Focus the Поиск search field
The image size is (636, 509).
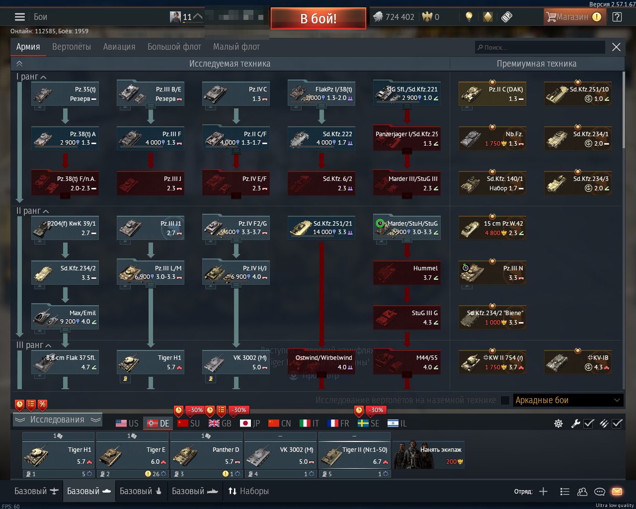click(540, 47)
